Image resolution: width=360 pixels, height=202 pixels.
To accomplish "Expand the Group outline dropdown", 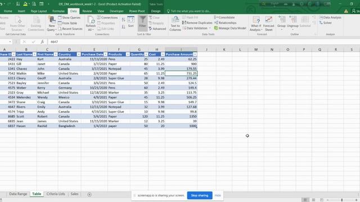I will pyautogui.click(x=281, y=30).
